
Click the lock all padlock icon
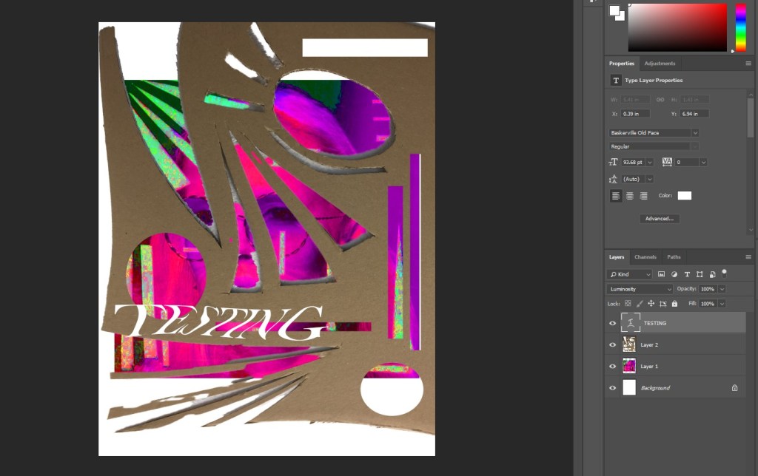674,304
